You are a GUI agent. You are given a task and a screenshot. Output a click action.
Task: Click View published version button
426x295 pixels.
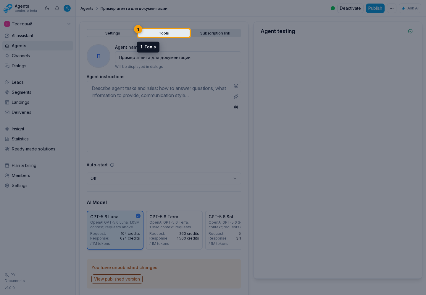click(x=117, y=279)
